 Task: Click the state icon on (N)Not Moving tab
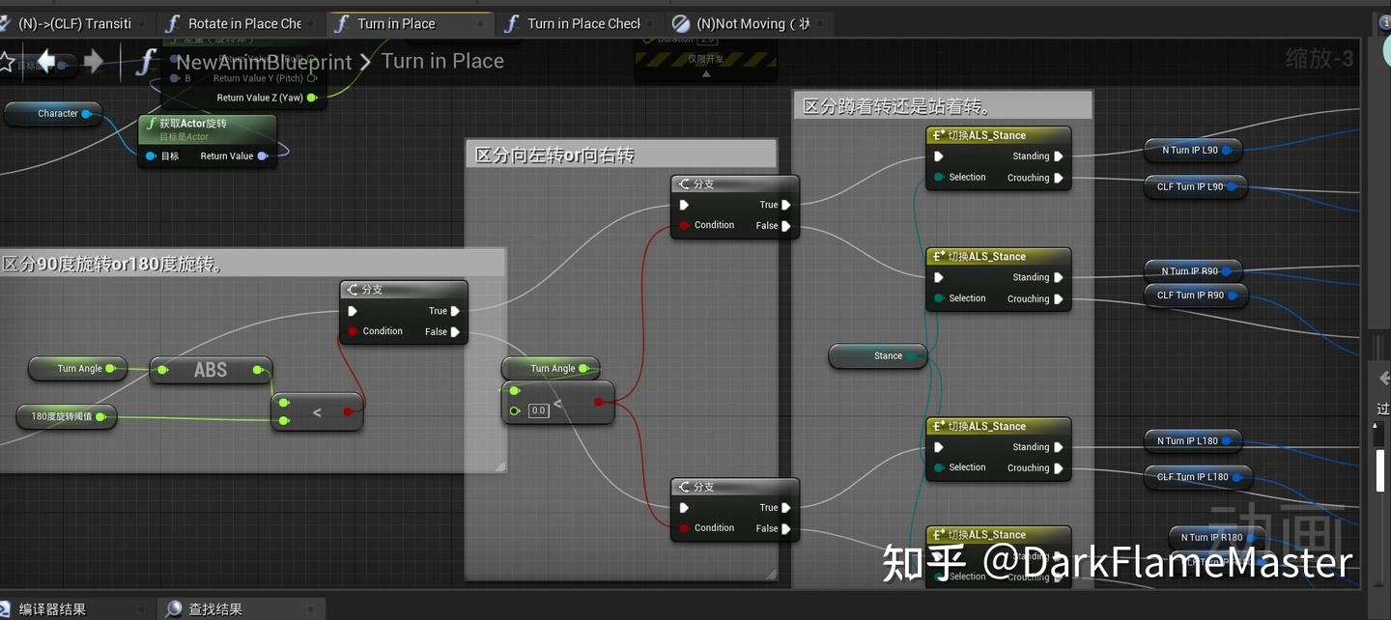pos(681,23)
